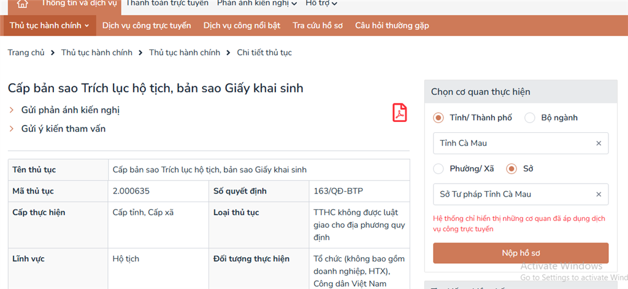Open Gửi ý kiến tham vấn link

pos(63,129)
